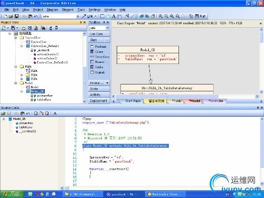264x198 pixels.
Task: Switch to My Documents taskbar window
Action: point(83,194)
